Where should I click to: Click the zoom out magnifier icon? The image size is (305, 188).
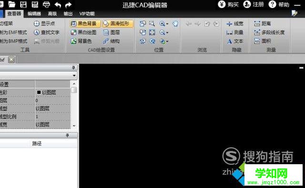pyautogui.click(x=162, y=32)
